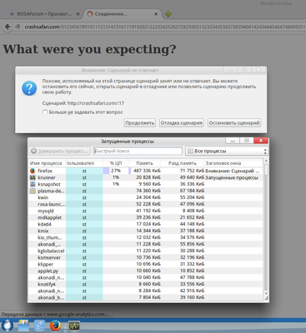
Task: Select the ksnapshot process row
Action: point(145,184)
